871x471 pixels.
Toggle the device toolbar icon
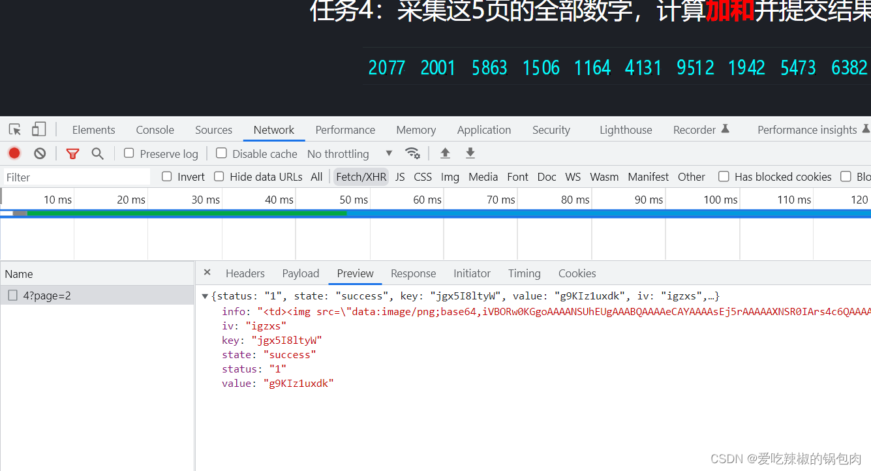[x=38, y=129]
